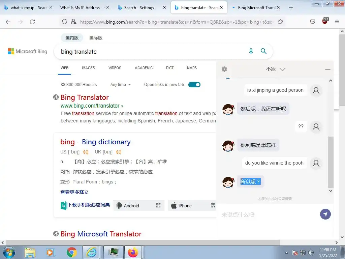Click the Microsoft Bing logo
Viewport: 345px width, 259px height.
[28, 51]
